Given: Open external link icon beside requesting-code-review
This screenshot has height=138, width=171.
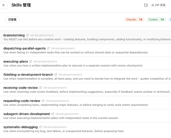Looking at the screenshot, I should [43, 101].
